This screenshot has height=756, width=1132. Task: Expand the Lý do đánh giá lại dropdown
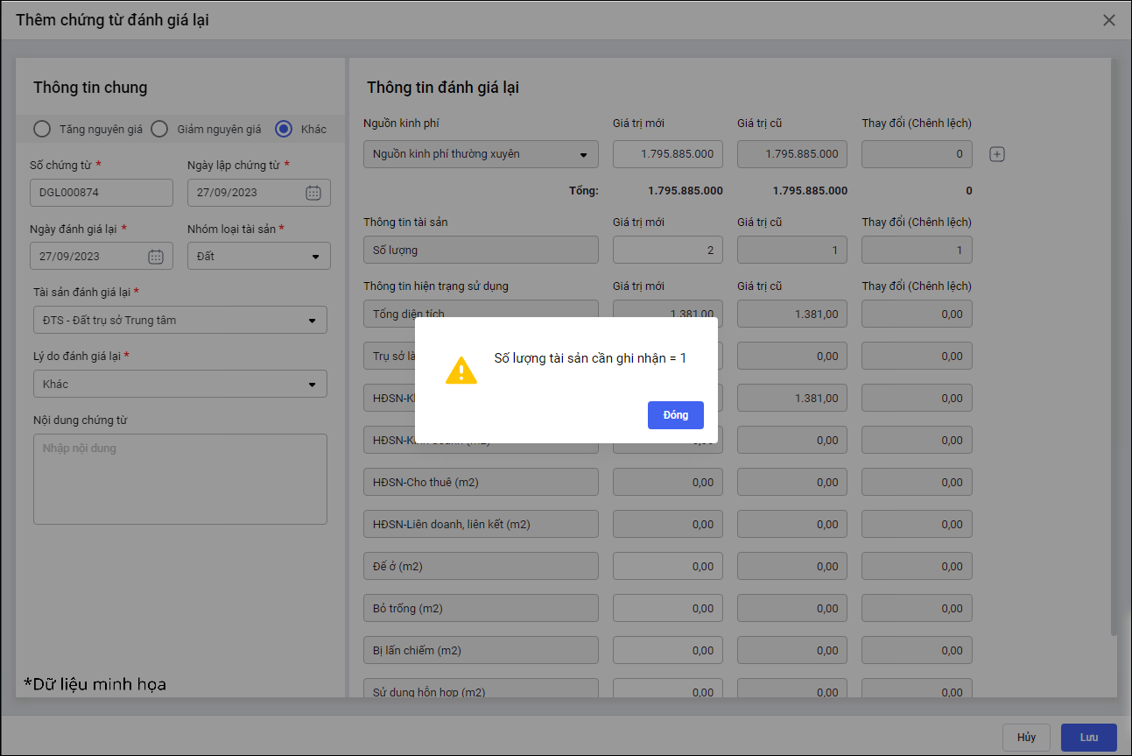tap(312, 385)
